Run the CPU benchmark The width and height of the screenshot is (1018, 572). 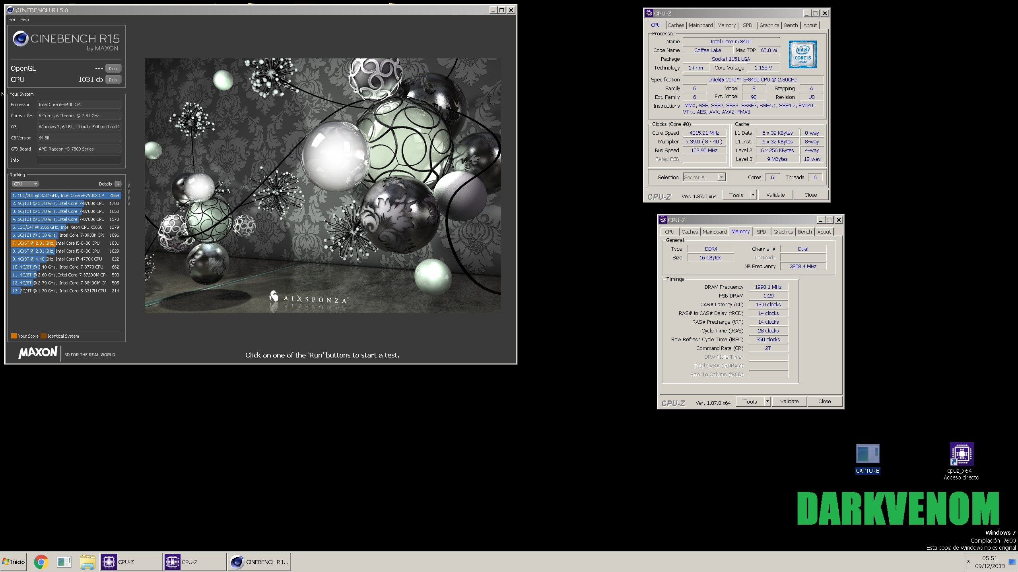coord(113,79)
